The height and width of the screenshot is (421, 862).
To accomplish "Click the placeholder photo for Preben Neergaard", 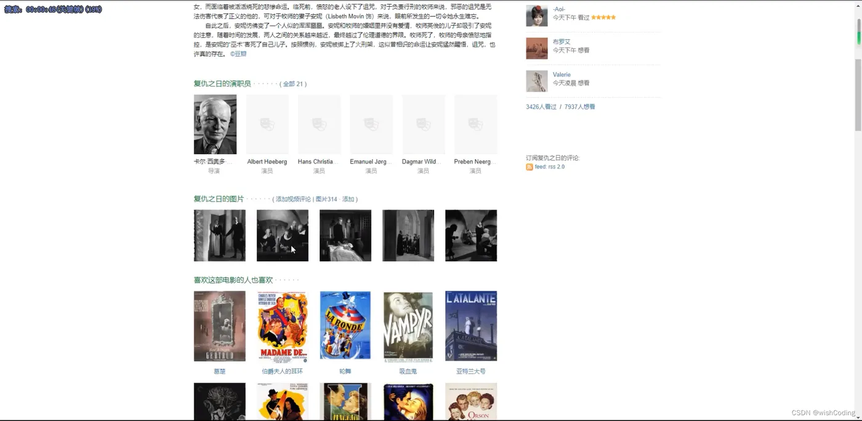I will (475, 124).
